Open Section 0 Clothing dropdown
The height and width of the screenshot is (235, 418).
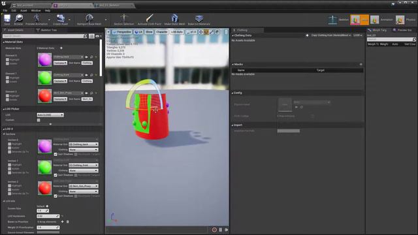[x=84, y=149]
